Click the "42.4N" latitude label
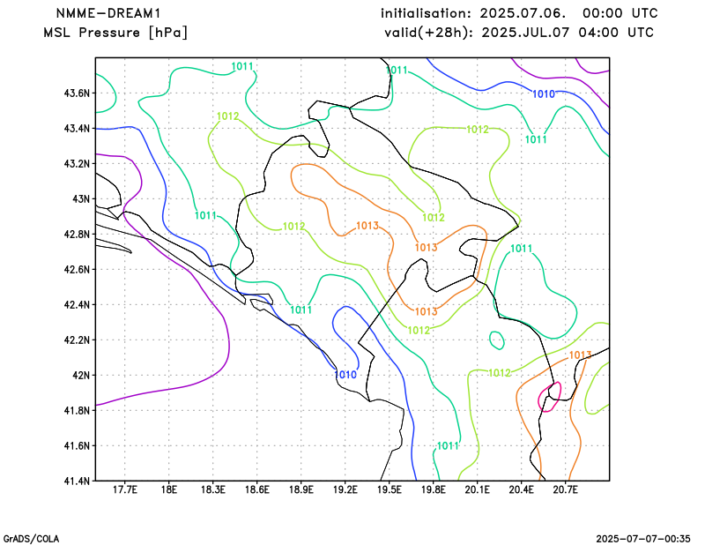 click(x=77, y=304)
